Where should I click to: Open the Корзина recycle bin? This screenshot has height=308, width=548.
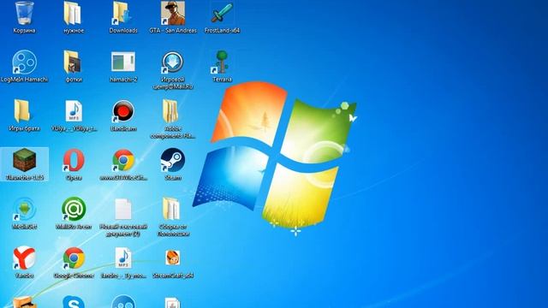pyautogui.click(x=25, y=14)
